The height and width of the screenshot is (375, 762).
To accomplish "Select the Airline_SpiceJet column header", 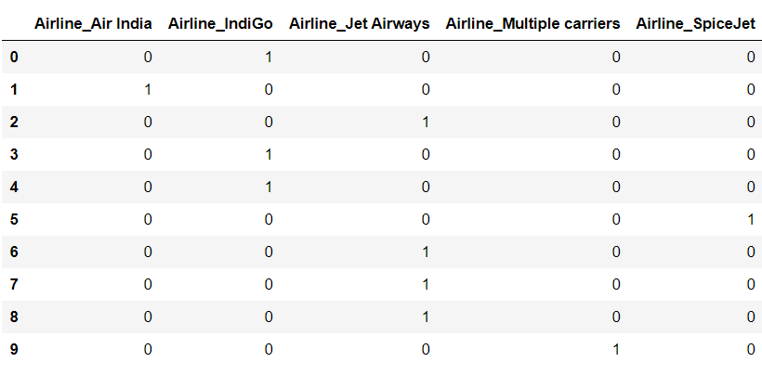I will pos(696,24).
